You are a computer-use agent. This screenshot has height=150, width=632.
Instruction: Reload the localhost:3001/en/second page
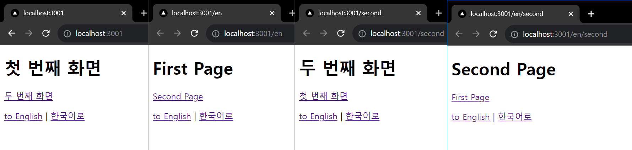[493, 34]
